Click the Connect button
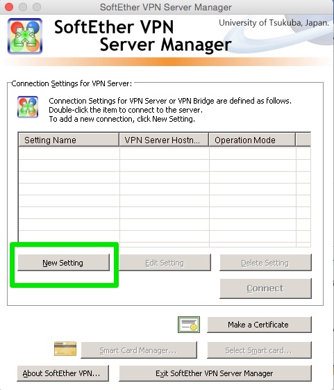 tap(265, 289)
